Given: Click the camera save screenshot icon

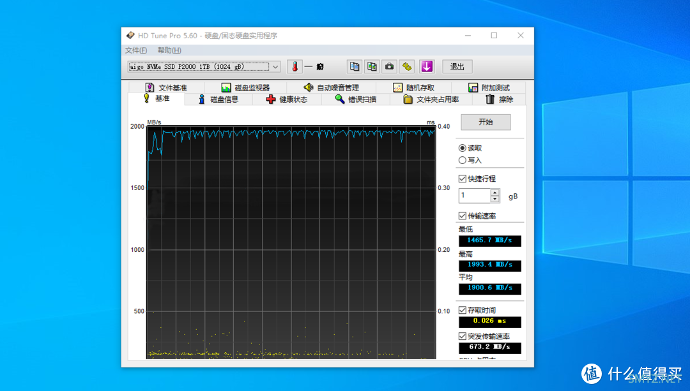Looking at the screenshot, I should click(x=390, y=67).
